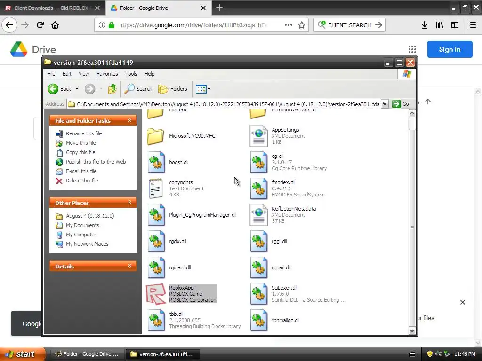Select the tbbmalloc.dll file icon
The height and width of the screenshot is (361, 482).
(259, 320)
